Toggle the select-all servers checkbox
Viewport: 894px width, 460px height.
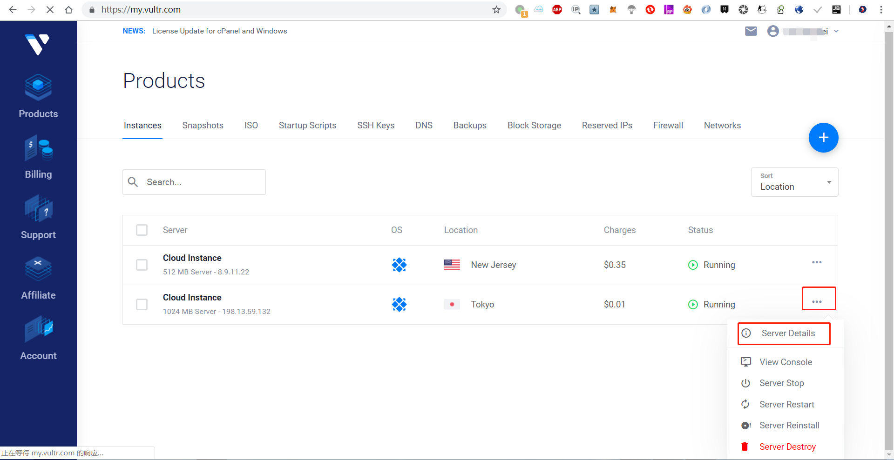click(x=142, y=230)
